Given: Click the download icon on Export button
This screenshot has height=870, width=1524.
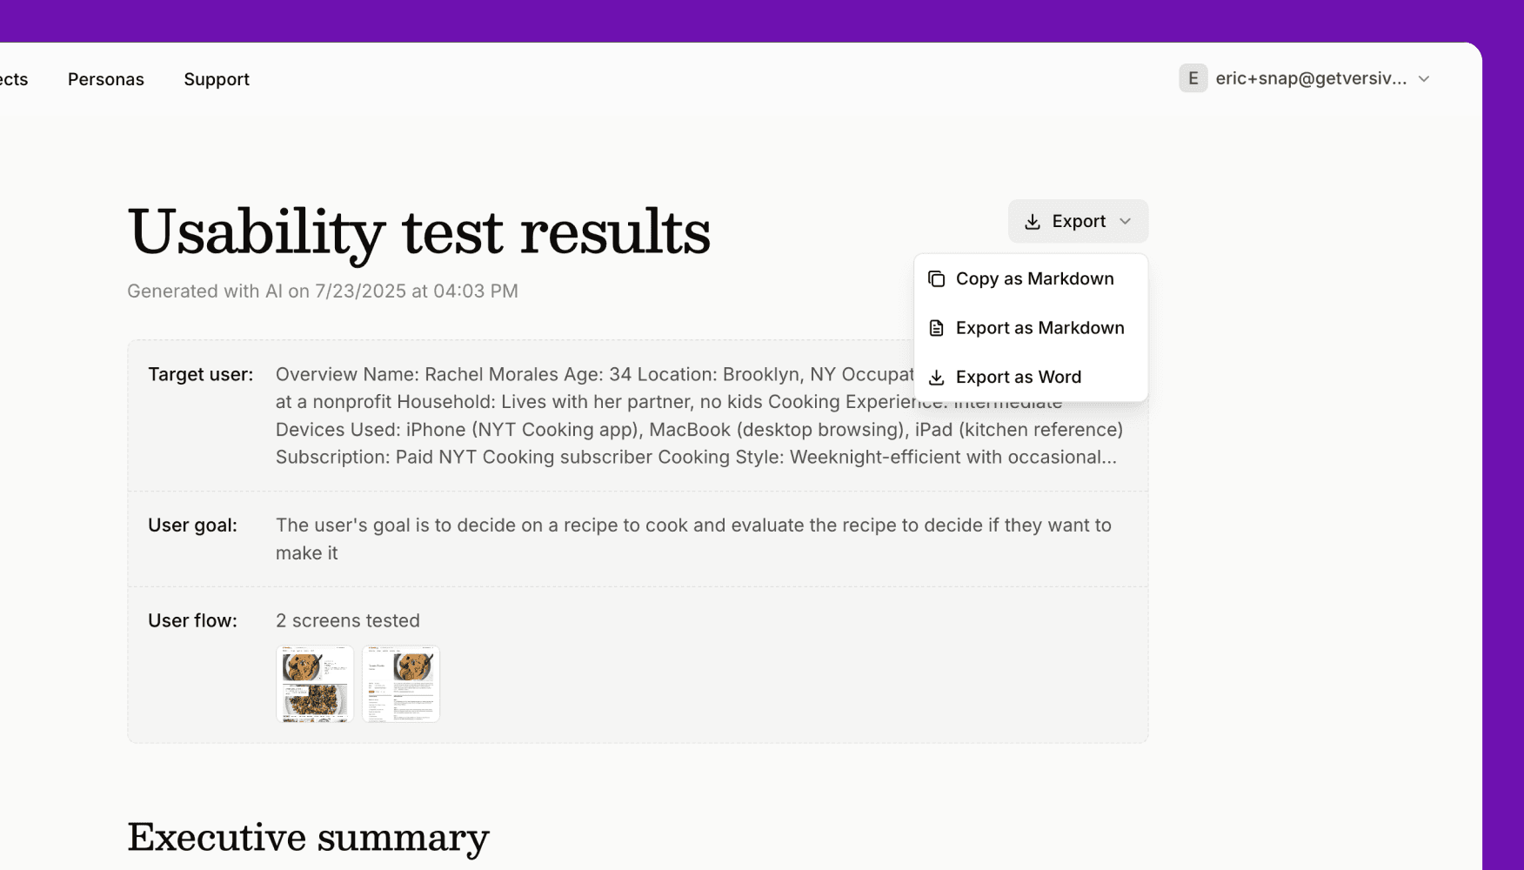Looking at the screenshot, I should pos(1033,222).
